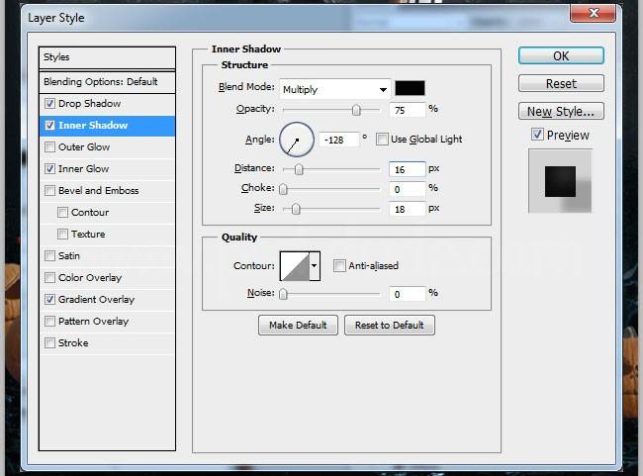Click the Distance value input field

tap(407, 169)
